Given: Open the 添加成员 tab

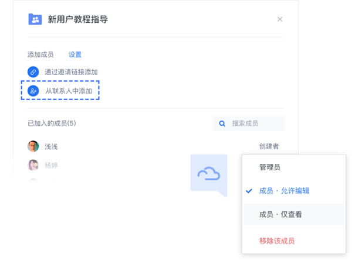Looking at the screenshot, I should tap(40, 54).
